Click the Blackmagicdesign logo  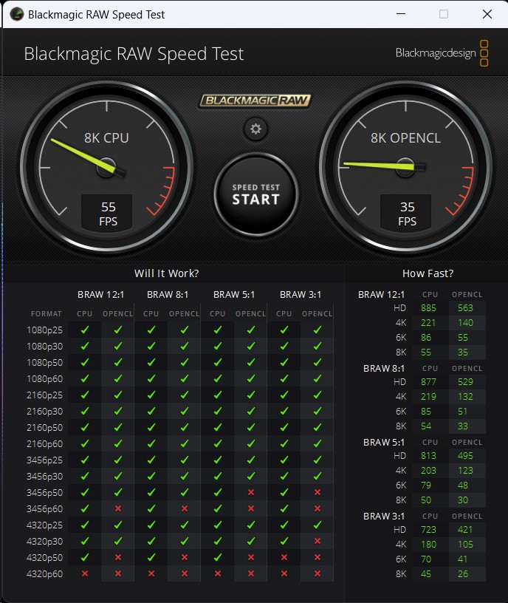(442, 53)
